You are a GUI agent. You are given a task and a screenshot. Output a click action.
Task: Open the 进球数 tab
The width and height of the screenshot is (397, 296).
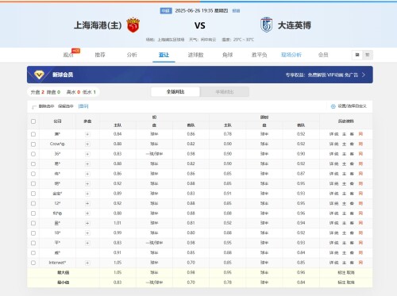195,55
